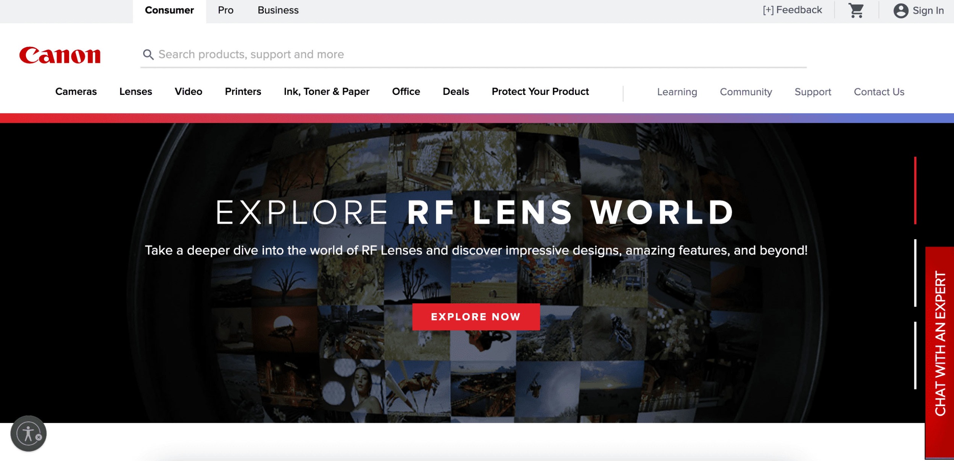The width and height of the screenshot is (954, 461).
Task: Switch to the Business tab
Action: 278,10
